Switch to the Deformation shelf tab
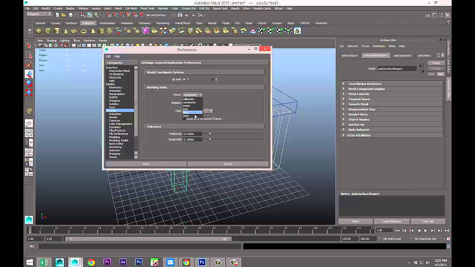The image size is (475, 267). click(x=107, y=23)
